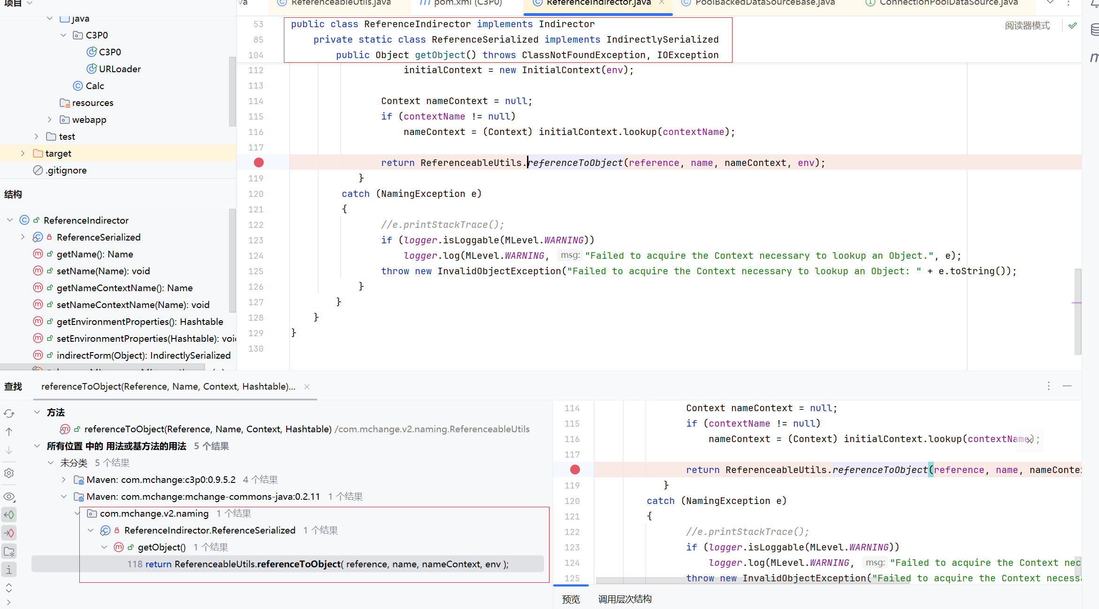
Task: Open the find panel options kebab menu
Action: (x=1049, y=386)
